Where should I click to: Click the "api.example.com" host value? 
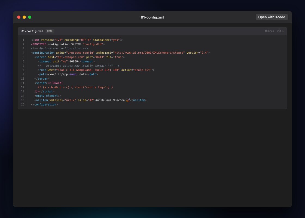pos(70,57)
